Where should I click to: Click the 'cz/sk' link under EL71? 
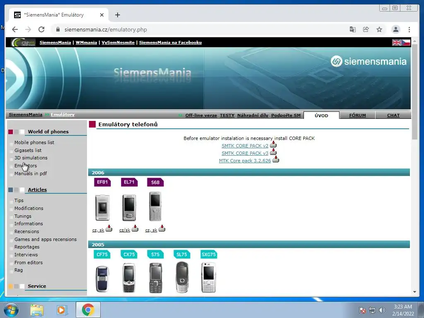(x=125, y=230)
